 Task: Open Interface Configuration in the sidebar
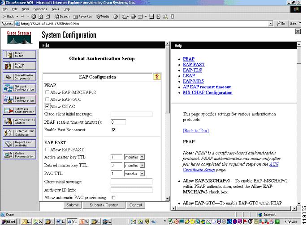pyautogui.click(x=20, y=110)
